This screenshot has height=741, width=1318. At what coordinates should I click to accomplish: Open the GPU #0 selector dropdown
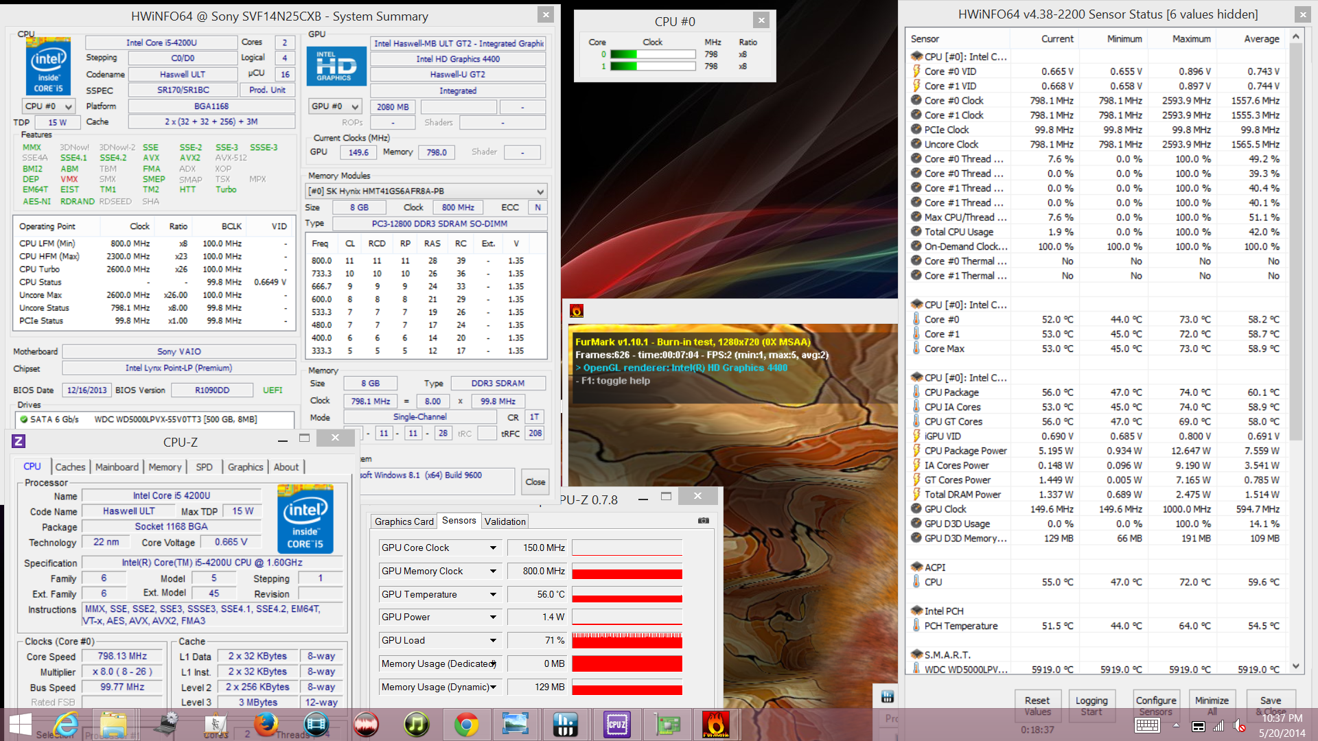(335, 106)
